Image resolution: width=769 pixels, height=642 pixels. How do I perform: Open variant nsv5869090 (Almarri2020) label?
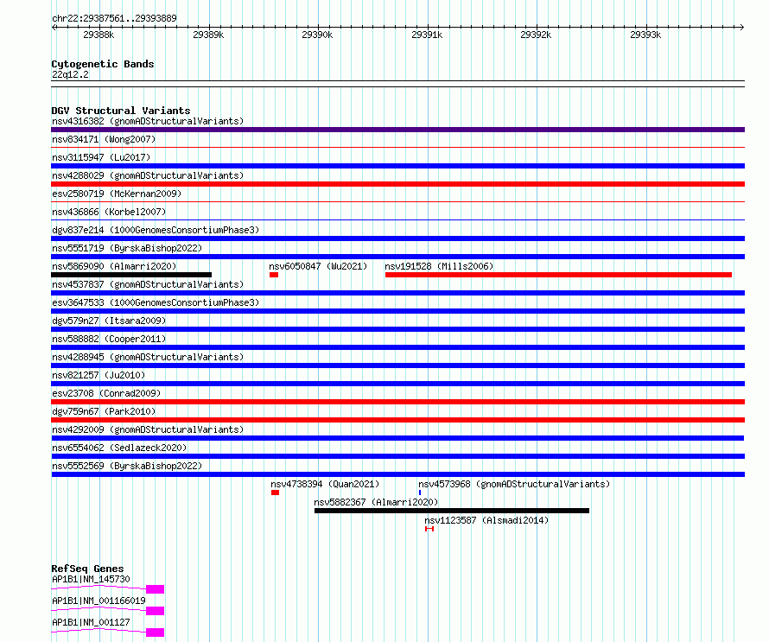(114, 266)
